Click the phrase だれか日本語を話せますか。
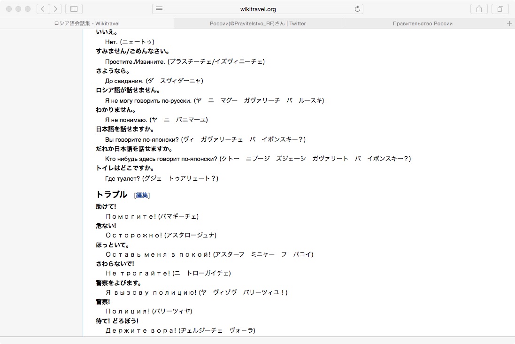 tap(134, 149)
